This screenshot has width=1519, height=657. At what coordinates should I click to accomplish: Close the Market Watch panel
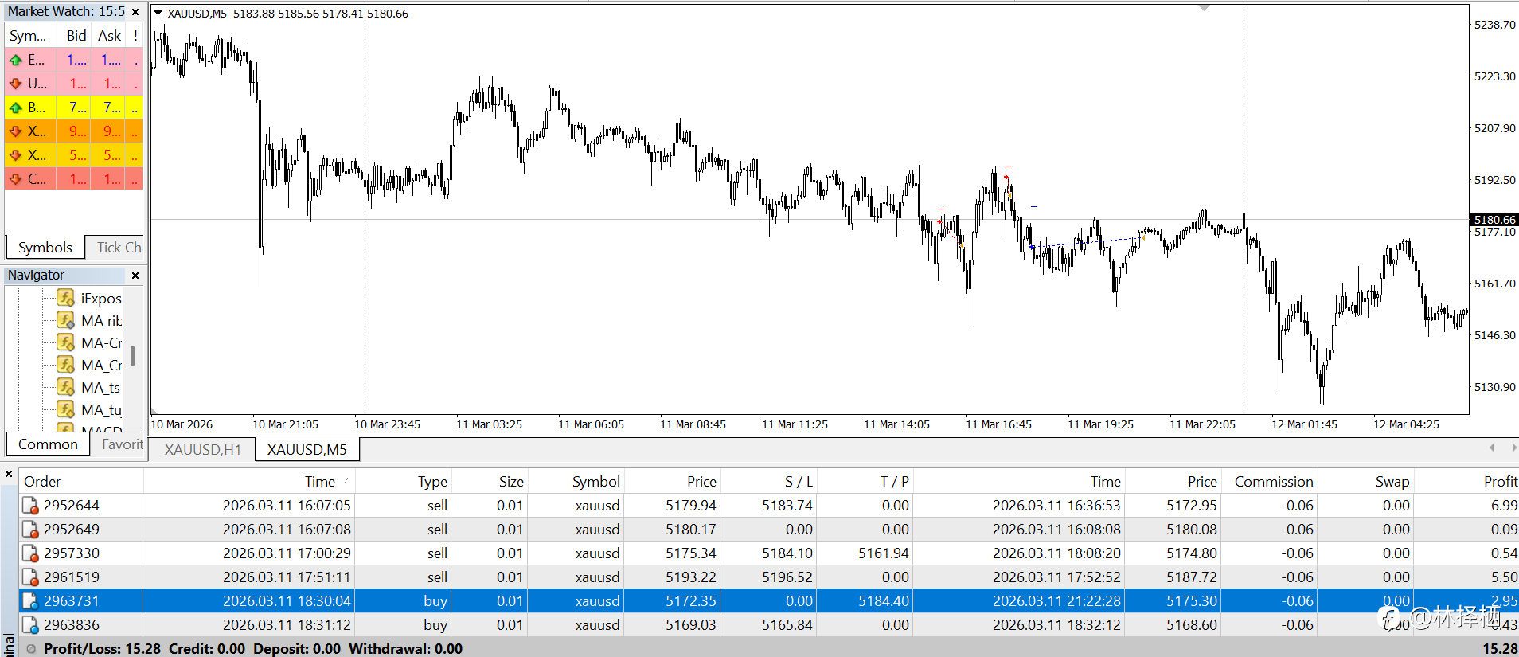click(x=135, y=12)
